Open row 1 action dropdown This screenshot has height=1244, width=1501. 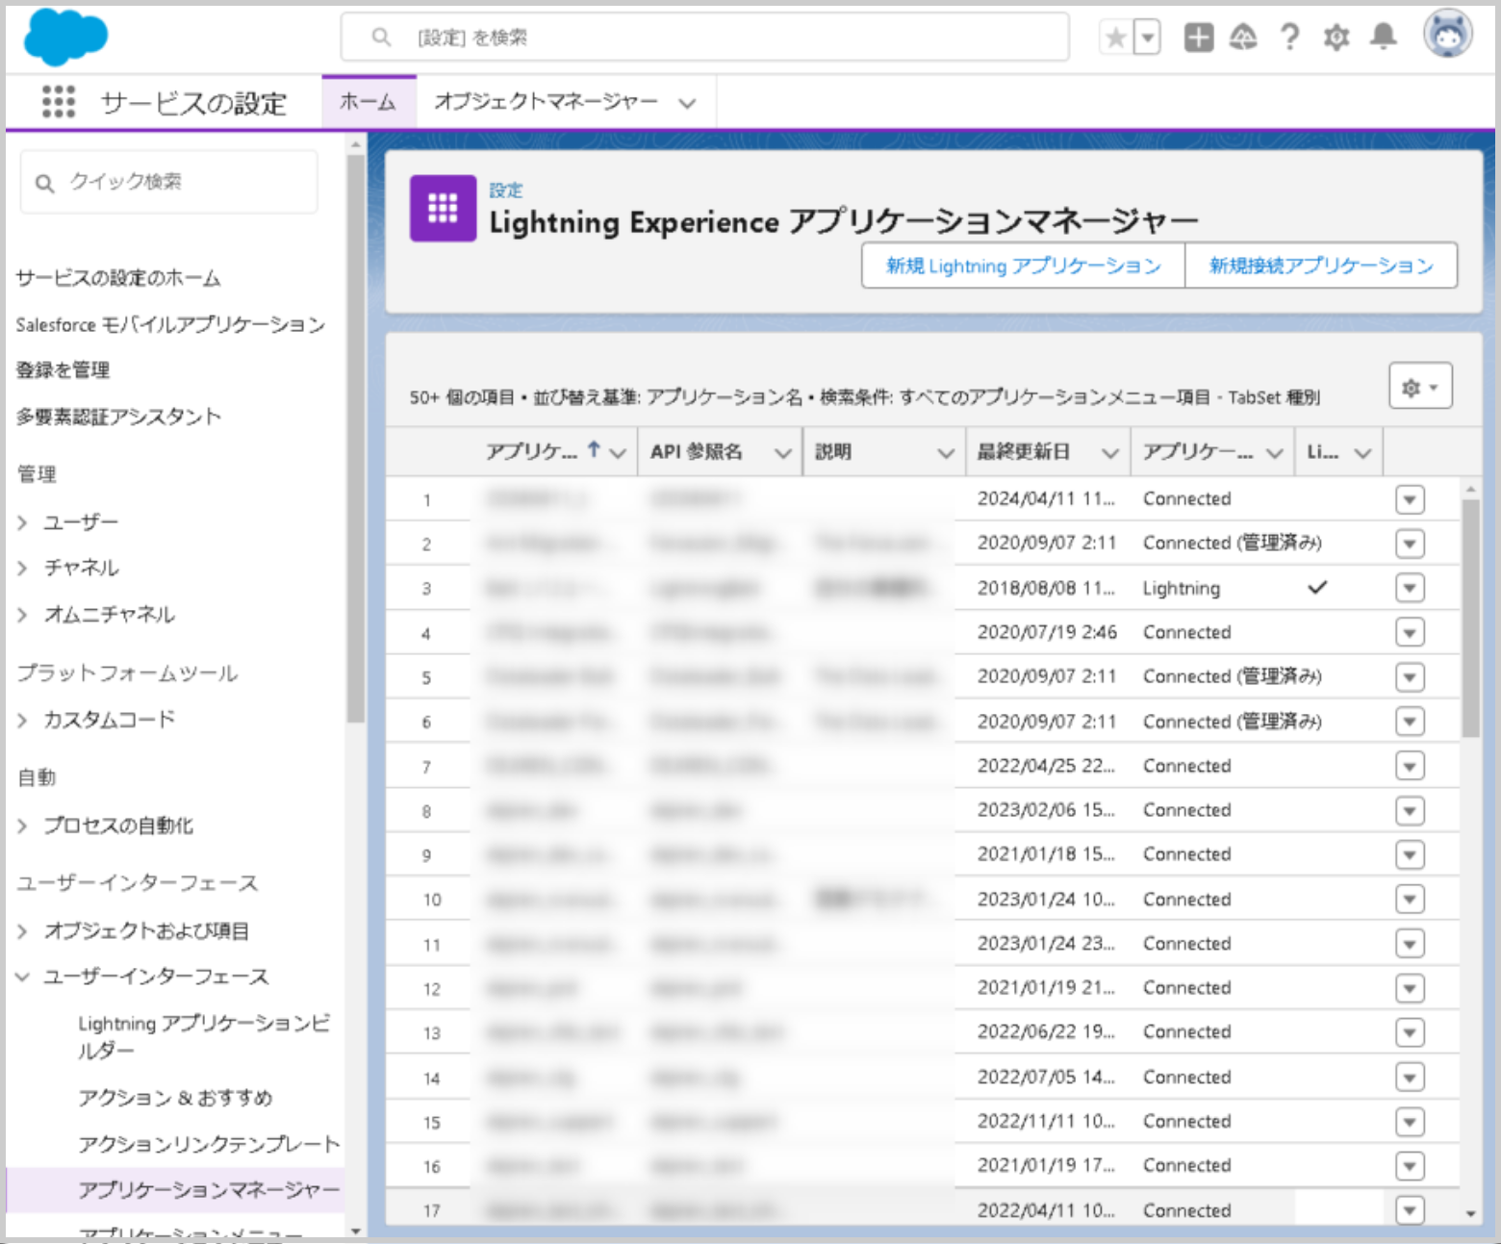click(x=1410, y=499)
